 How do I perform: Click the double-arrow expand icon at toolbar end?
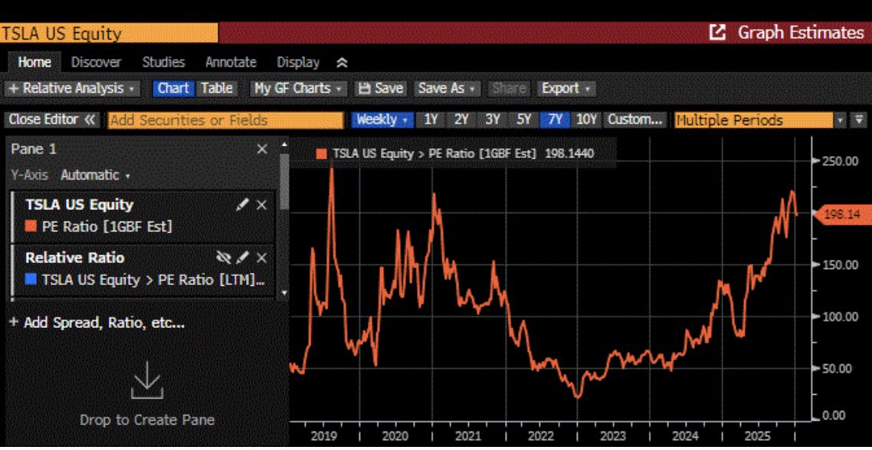(x=860, y=120)
